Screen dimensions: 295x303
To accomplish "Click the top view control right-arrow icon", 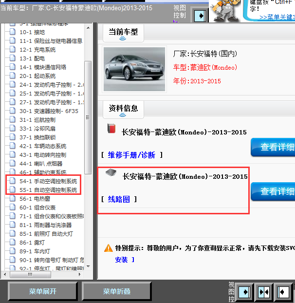I will (x=201, y=16).
